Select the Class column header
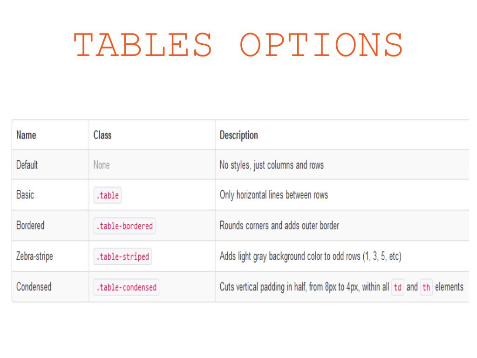 (x=102, y=135)
